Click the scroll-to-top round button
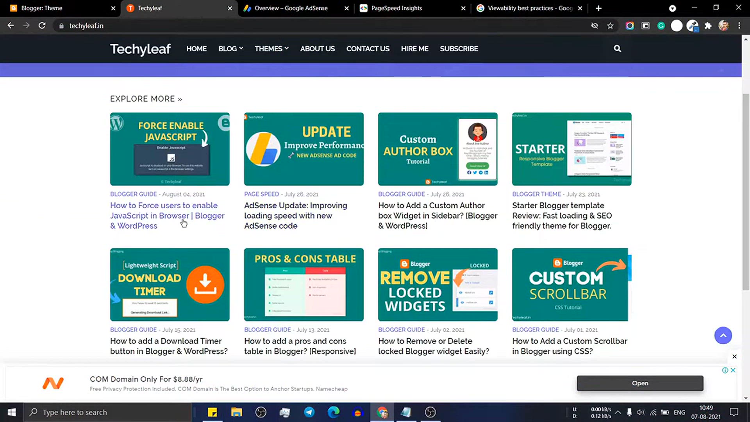 tap(723, 335)
